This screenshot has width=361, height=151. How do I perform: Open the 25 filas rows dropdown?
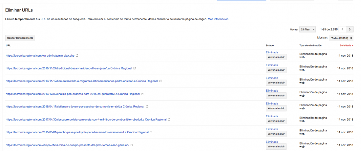click(x=308, y=30)
